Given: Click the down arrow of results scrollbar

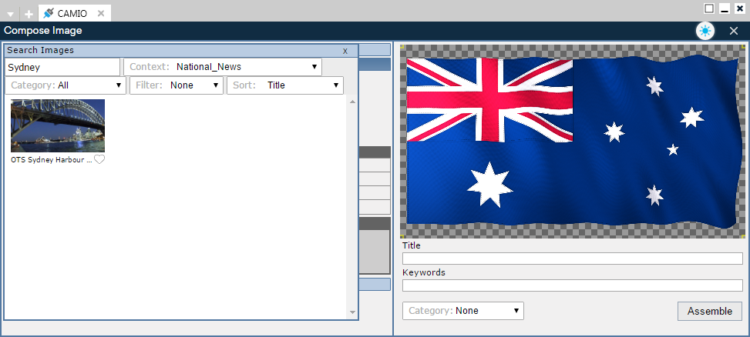Looking at the screenshot, I should point(353,312).
